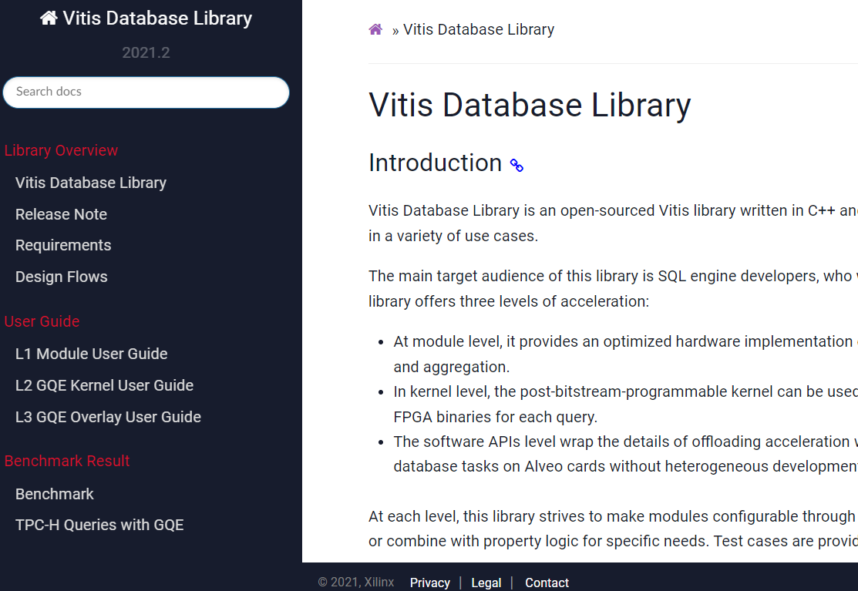Viewport: 858px width, 591px height.
Task: Click the Library Overview section caption
Action: click(62, 150)
